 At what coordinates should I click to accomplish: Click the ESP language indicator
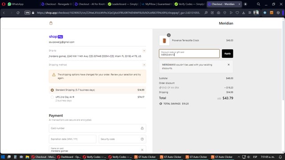pyautogui.click(x=255, y=157)
